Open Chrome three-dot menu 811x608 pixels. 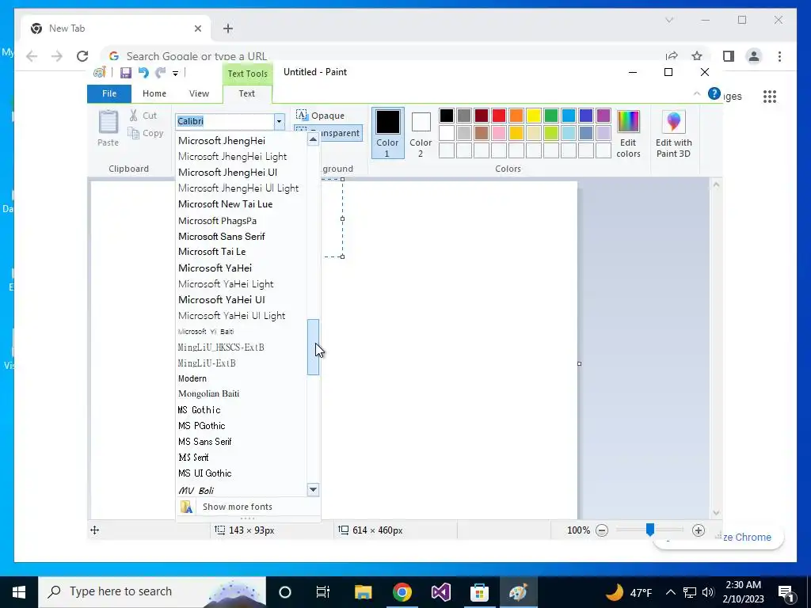pos(779,56)
